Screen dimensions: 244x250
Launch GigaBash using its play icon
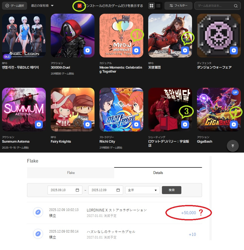(234, 124)
